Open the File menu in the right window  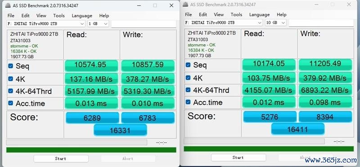(x=188, y=14)
